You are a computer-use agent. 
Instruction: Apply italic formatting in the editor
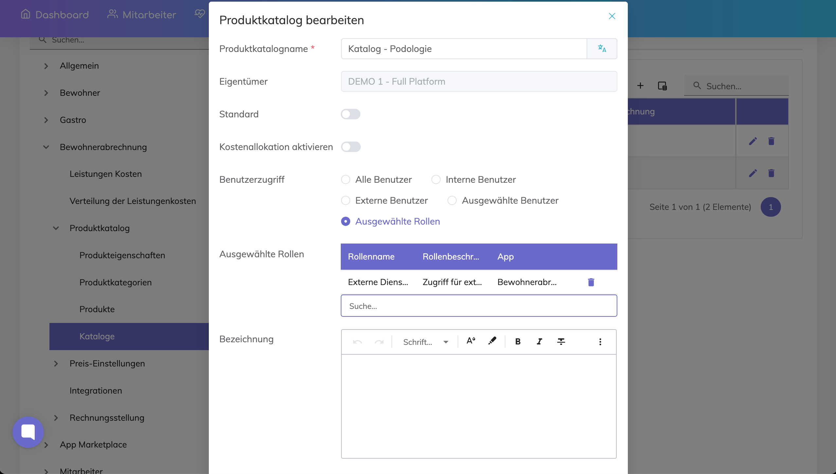click(x=539, y=342)
